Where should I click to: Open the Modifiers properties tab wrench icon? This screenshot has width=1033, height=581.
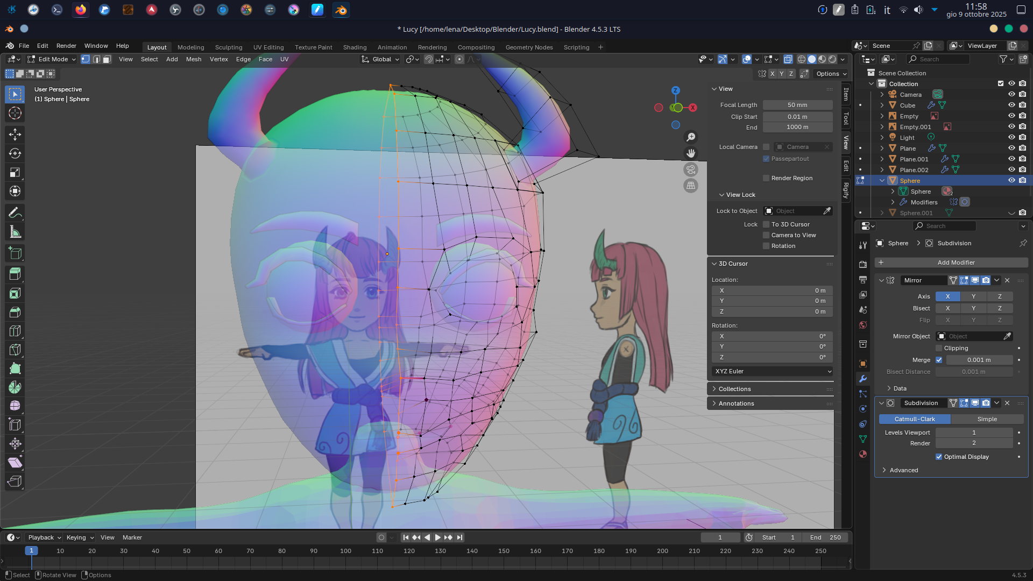pos(863,379)
